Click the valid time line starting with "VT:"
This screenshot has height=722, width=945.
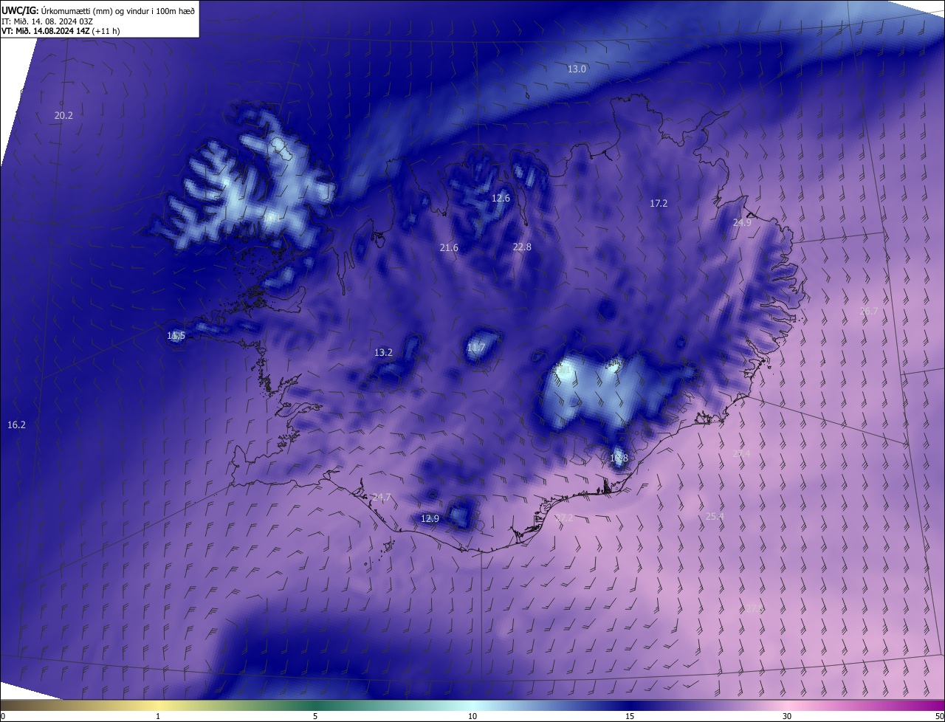61,30
